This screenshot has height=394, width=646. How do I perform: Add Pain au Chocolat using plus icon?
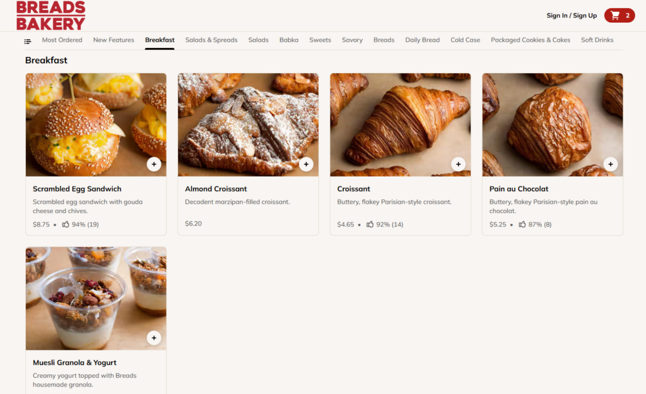pos(611,164)
